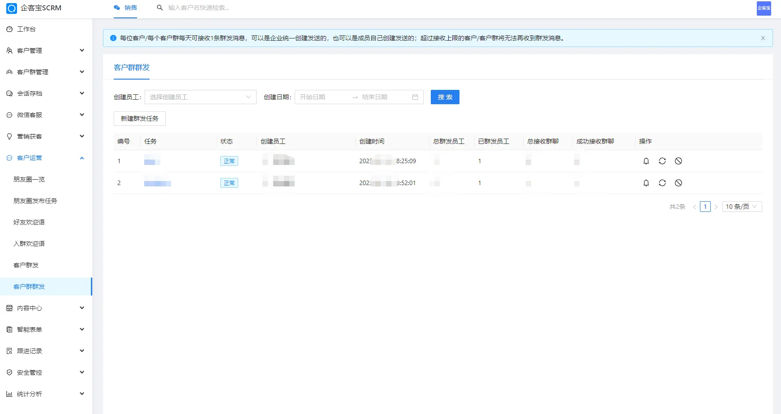
Task: Click the cancel stop icon in row 1
Action: pos(678,161)
